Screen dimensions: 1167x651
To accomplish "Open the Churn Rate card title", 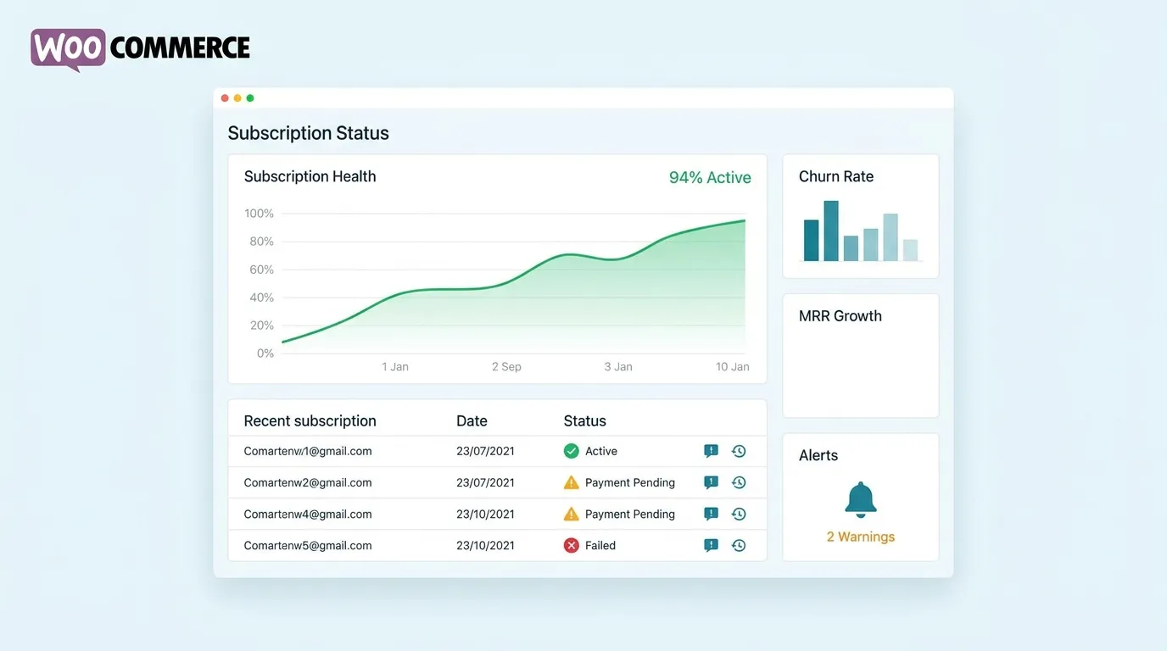I will [x=836, y=176].
